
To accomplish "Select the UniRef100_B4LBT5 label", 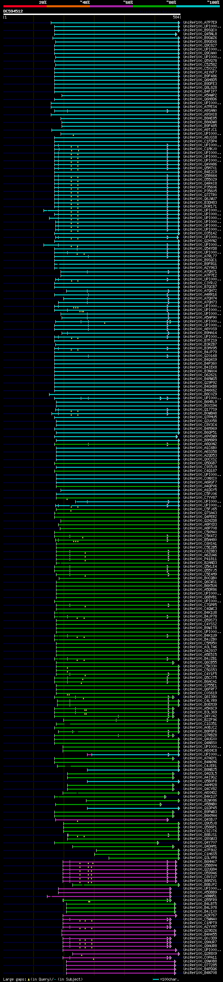I will (200, 904).
